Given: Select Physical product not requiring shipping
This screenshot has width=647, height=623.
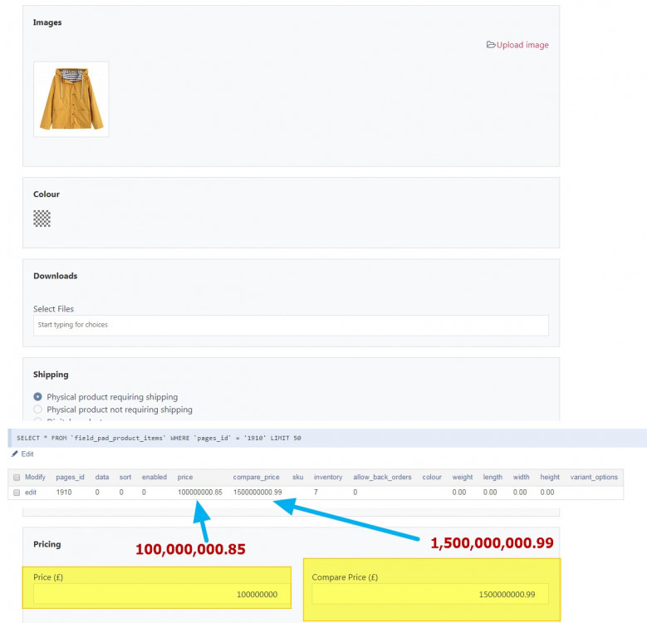Looking at the screenshot, I should click(37, 410).
